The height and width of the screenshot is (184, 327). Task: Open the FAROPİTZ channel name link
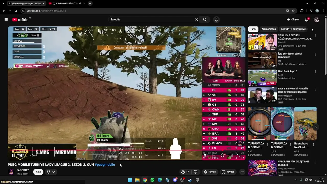pyautogui.click(x=23, y=170)
